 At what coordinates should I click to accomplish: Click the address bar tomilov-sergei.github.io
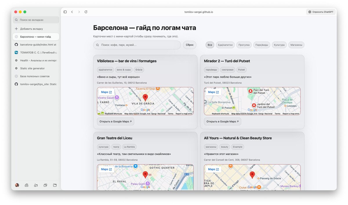[x=199, y=12]
